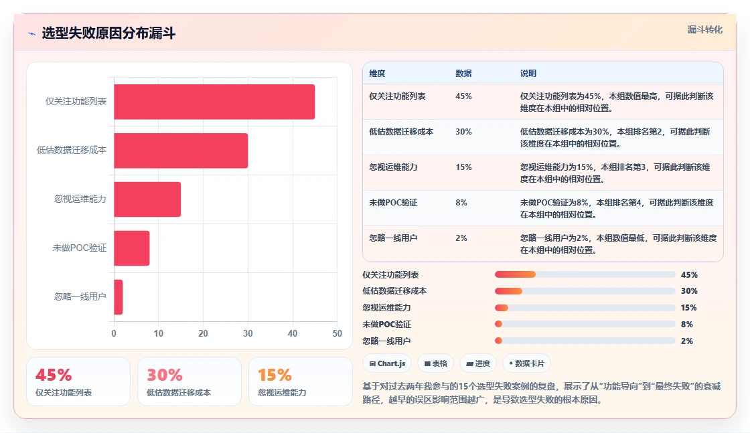
Task: Click the 漏斗转化 tag in the header
Action: click(x=705, y=29)
